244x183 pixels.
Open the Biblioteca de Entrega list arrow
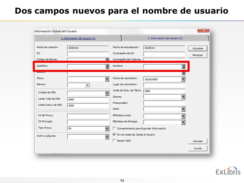(184, 122)
